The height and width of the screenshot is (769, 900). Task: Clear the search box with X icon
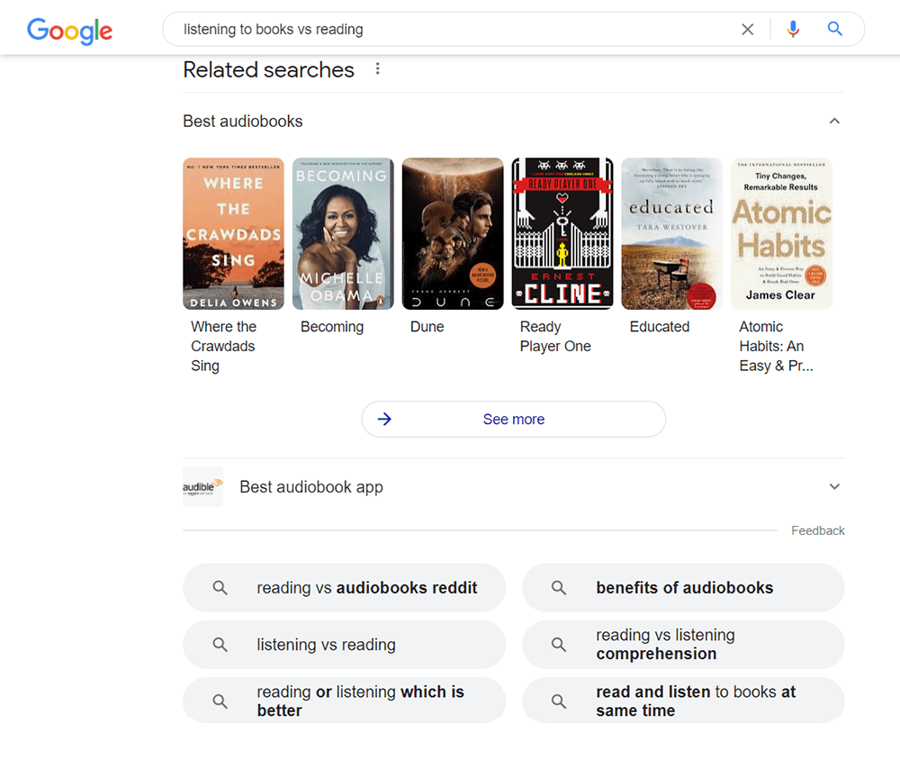[747, 30]
